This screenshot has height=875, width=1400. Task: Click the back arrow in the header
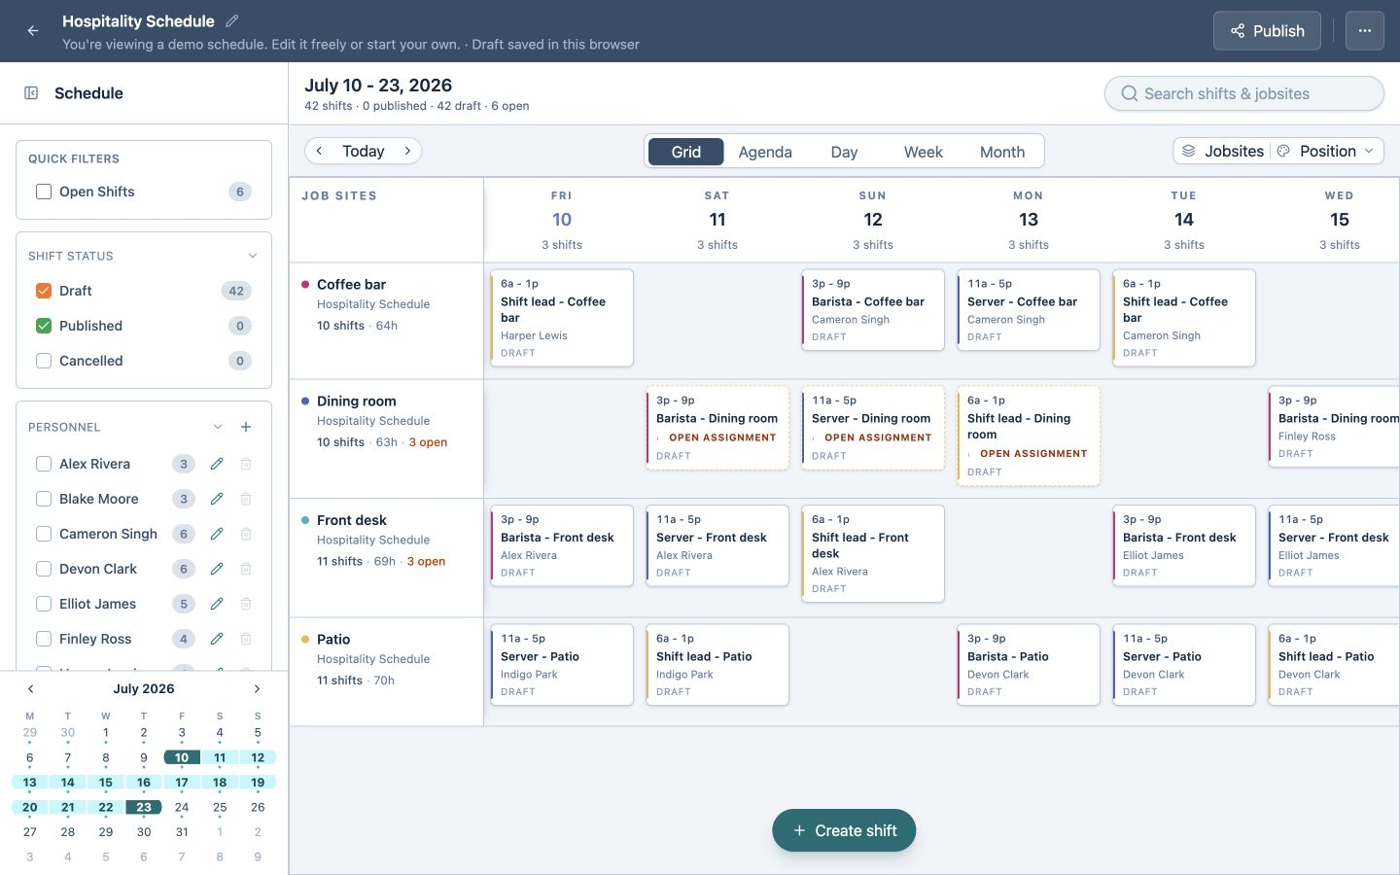coord(33,31)
